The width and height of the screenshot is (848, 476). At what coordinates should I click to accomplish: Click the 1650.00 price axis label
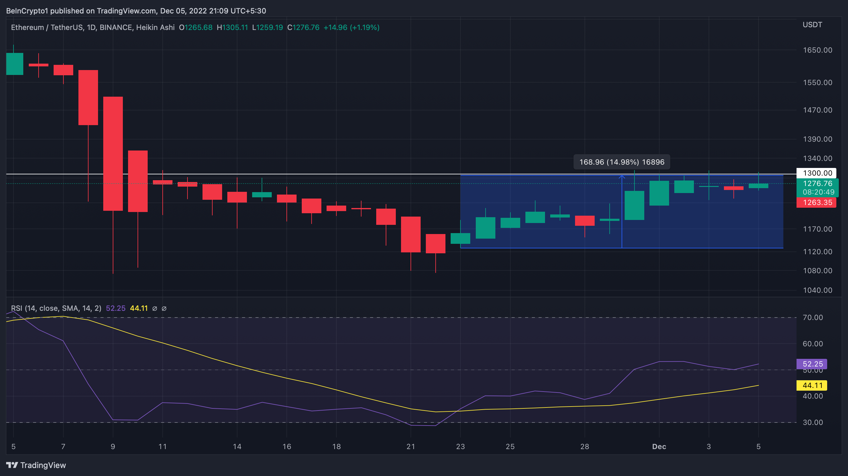[x=817, y=50]
